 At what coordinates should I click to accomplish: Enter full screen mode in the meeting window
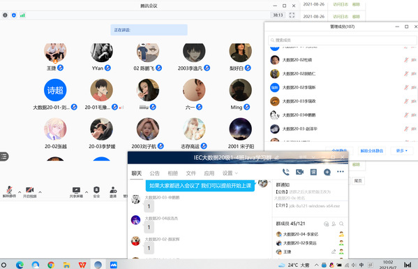pyautogui.click(x=292, y=15)
